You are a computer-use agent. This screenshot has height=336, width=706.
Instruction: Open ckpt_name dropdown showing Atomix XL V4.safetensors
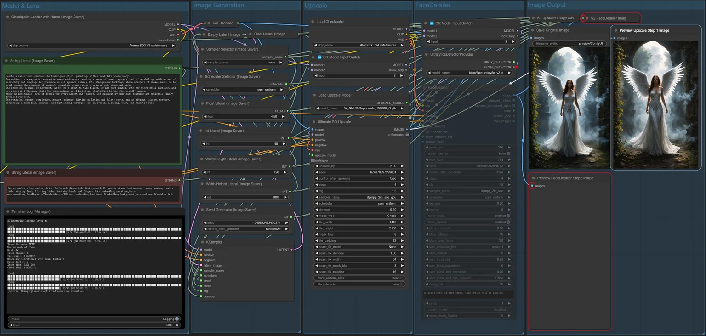tap(359, 45)
